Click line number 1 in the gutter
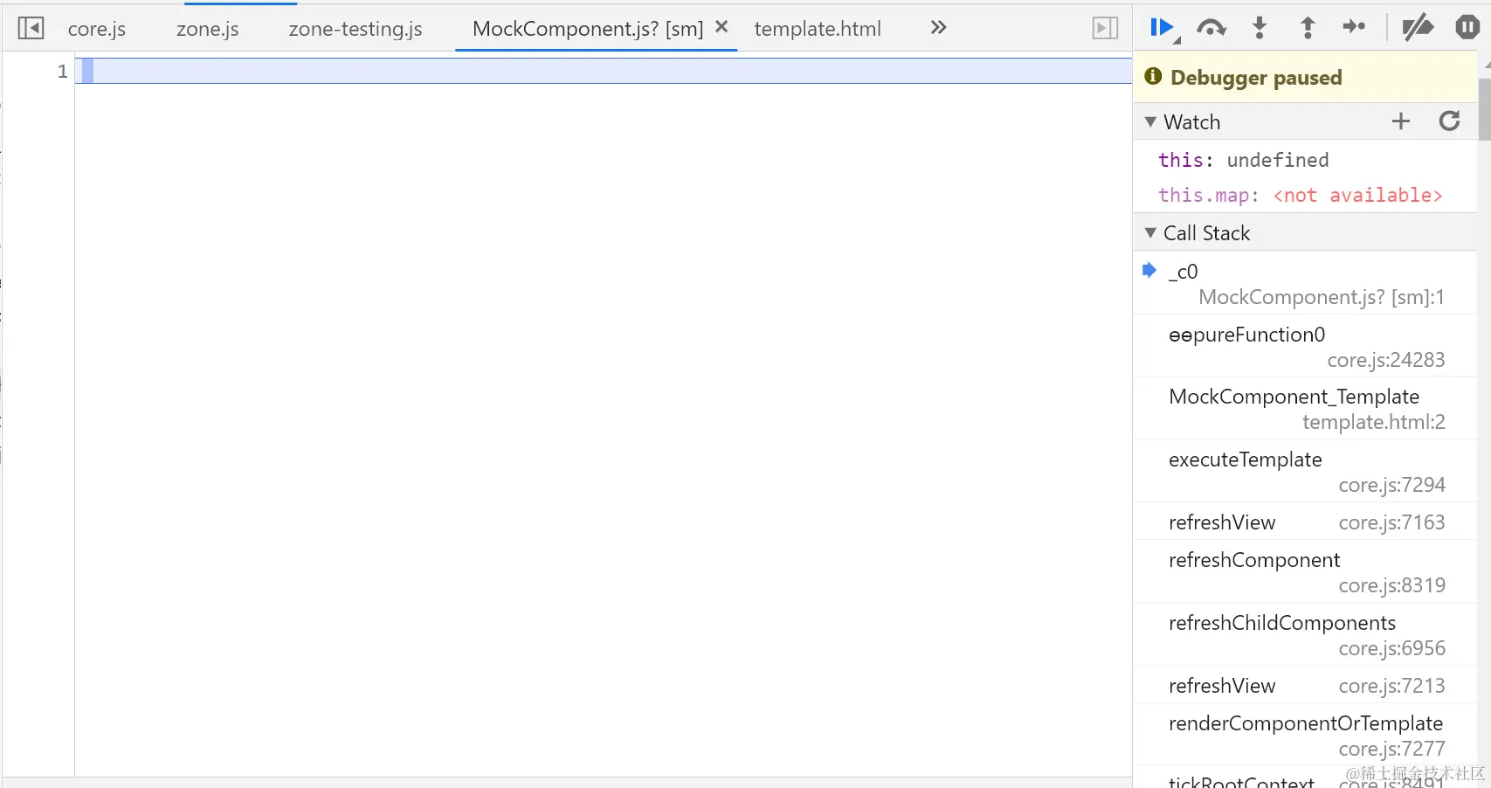The height and width of the screenshot is (788, 1491). [x=62, y=72]
